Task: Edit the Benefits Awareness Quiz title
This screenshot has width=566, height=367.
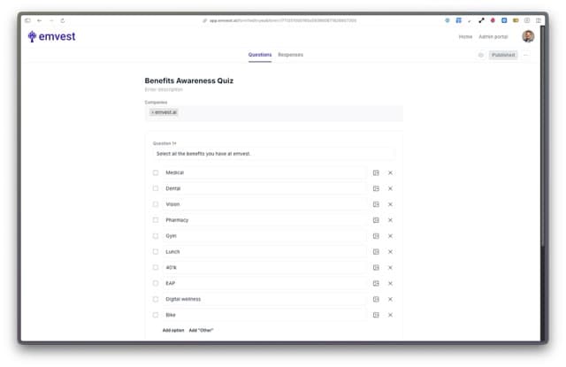Action: (x=189, y=80)
